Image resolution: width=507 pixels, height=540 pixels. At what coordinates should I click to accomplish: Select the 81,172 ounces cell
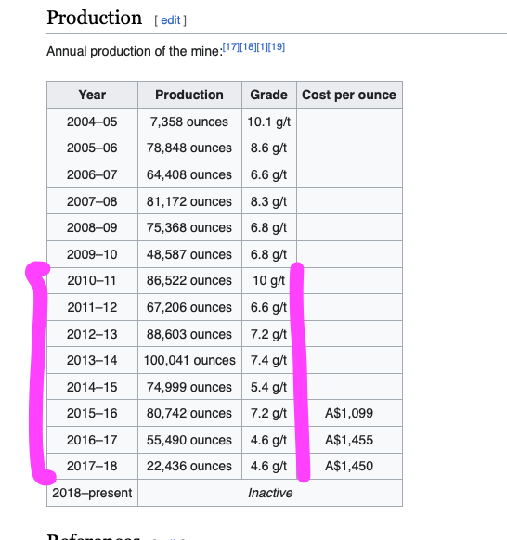[189, 201]
